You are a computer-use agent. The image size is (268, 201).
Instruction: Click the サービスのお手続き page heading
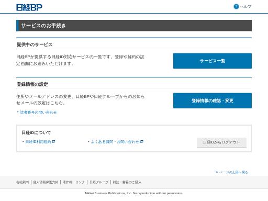pos(43,26)
